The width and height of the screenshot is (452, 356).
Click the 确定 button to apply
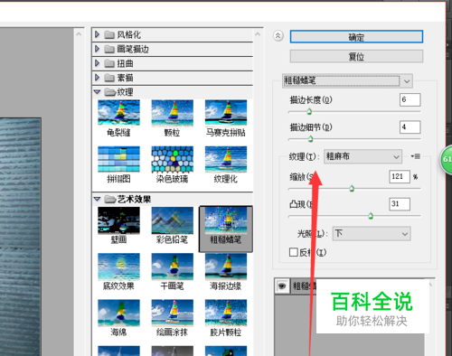[x=356, y=37]
